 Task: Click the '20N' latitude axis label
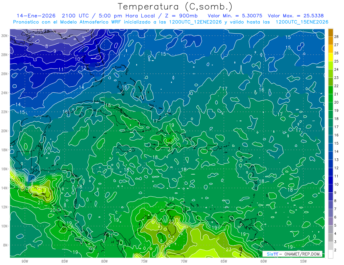[5, 131]
